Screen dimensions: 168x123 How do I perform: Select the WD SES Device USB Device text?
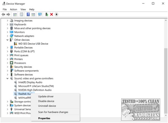pos(33,44)
